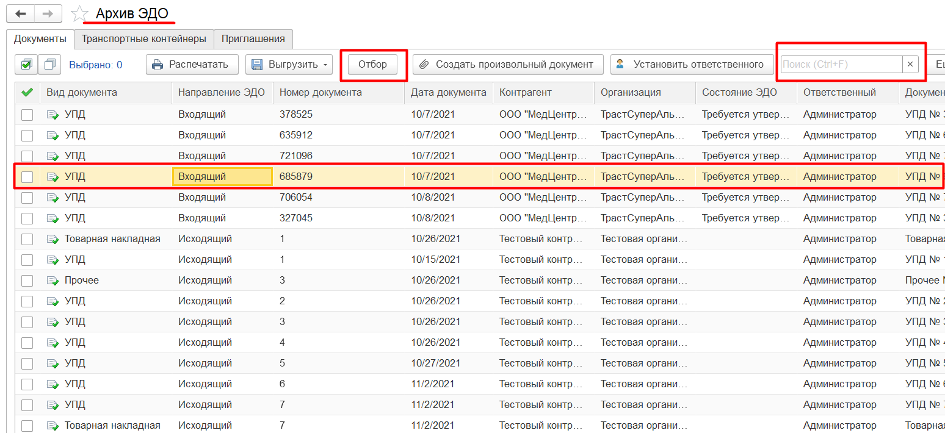The height and width of the screenshot is (433, 945).
Task: Click the Распечатать button
Action: [x=191, y=64]
